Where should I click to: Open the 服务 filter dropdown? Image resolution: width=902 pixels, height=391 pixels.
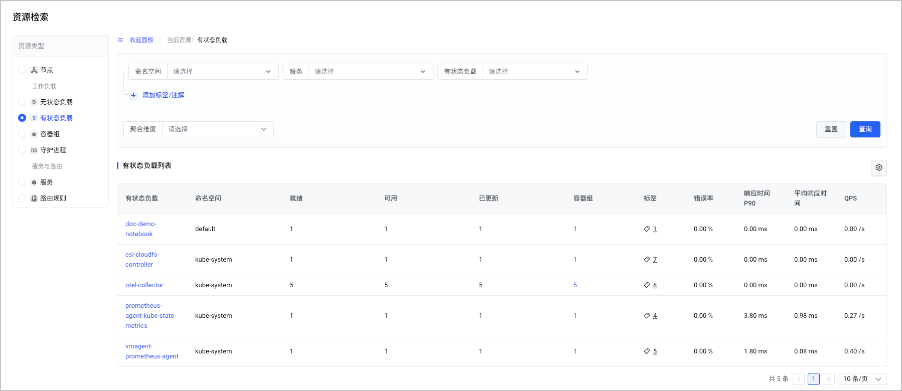tap(371, 72)
